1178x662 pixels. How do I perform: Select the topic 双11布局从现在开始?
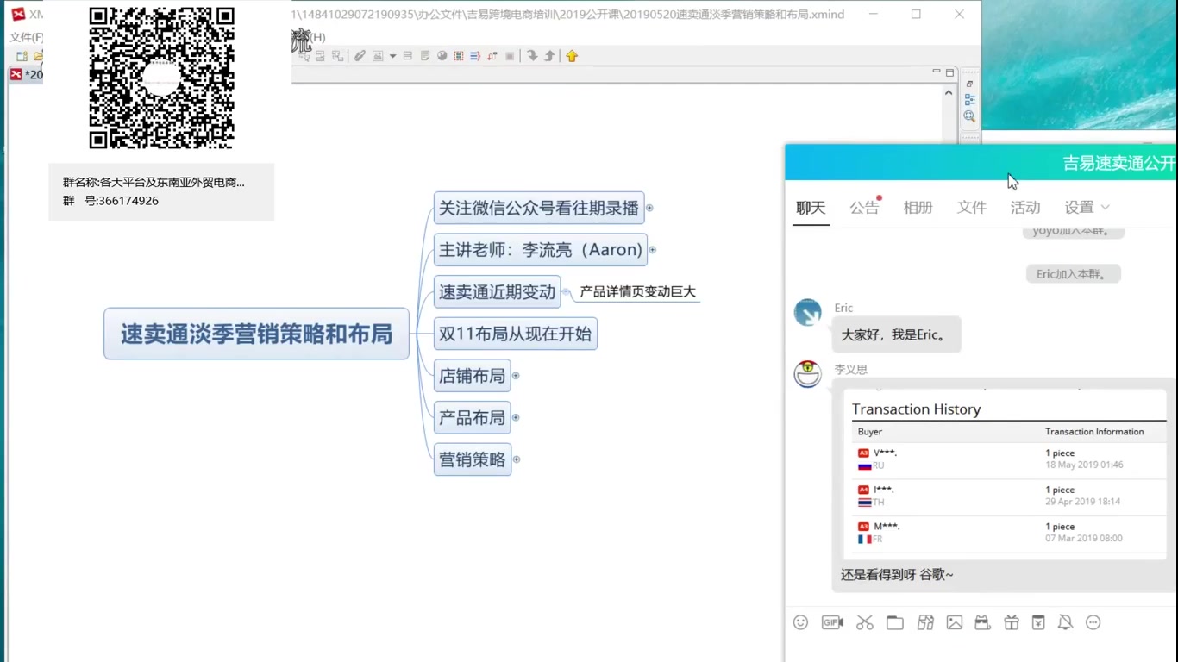tap(515, 334)
